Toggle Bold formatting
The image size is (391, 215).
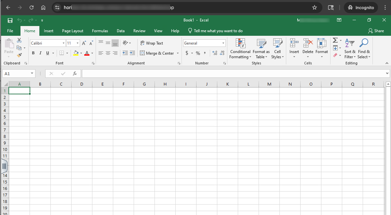point(33,53)
